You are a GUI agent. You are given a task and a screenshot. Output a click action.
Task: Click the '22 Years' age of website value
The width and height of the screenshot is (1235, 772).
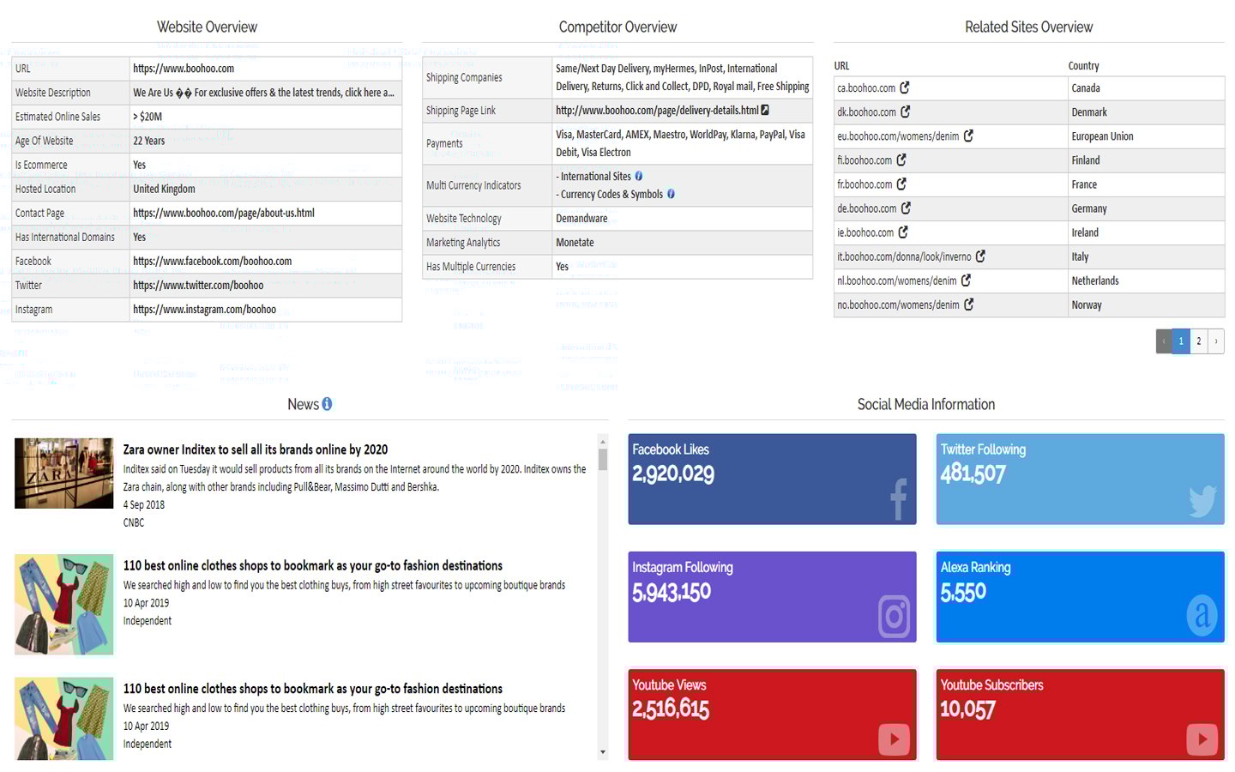[148, 141]
